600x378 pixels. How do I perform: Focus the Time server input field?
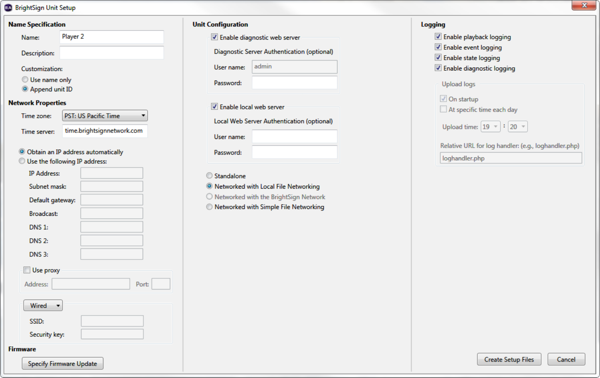(105, 131)
